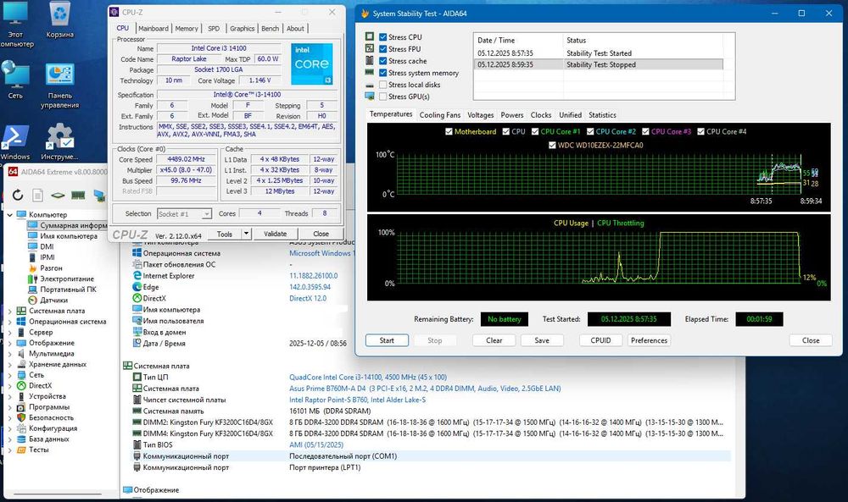848x502 pixels.
Task: Open the Панель управления desktop icon
Action: (59, 86)
